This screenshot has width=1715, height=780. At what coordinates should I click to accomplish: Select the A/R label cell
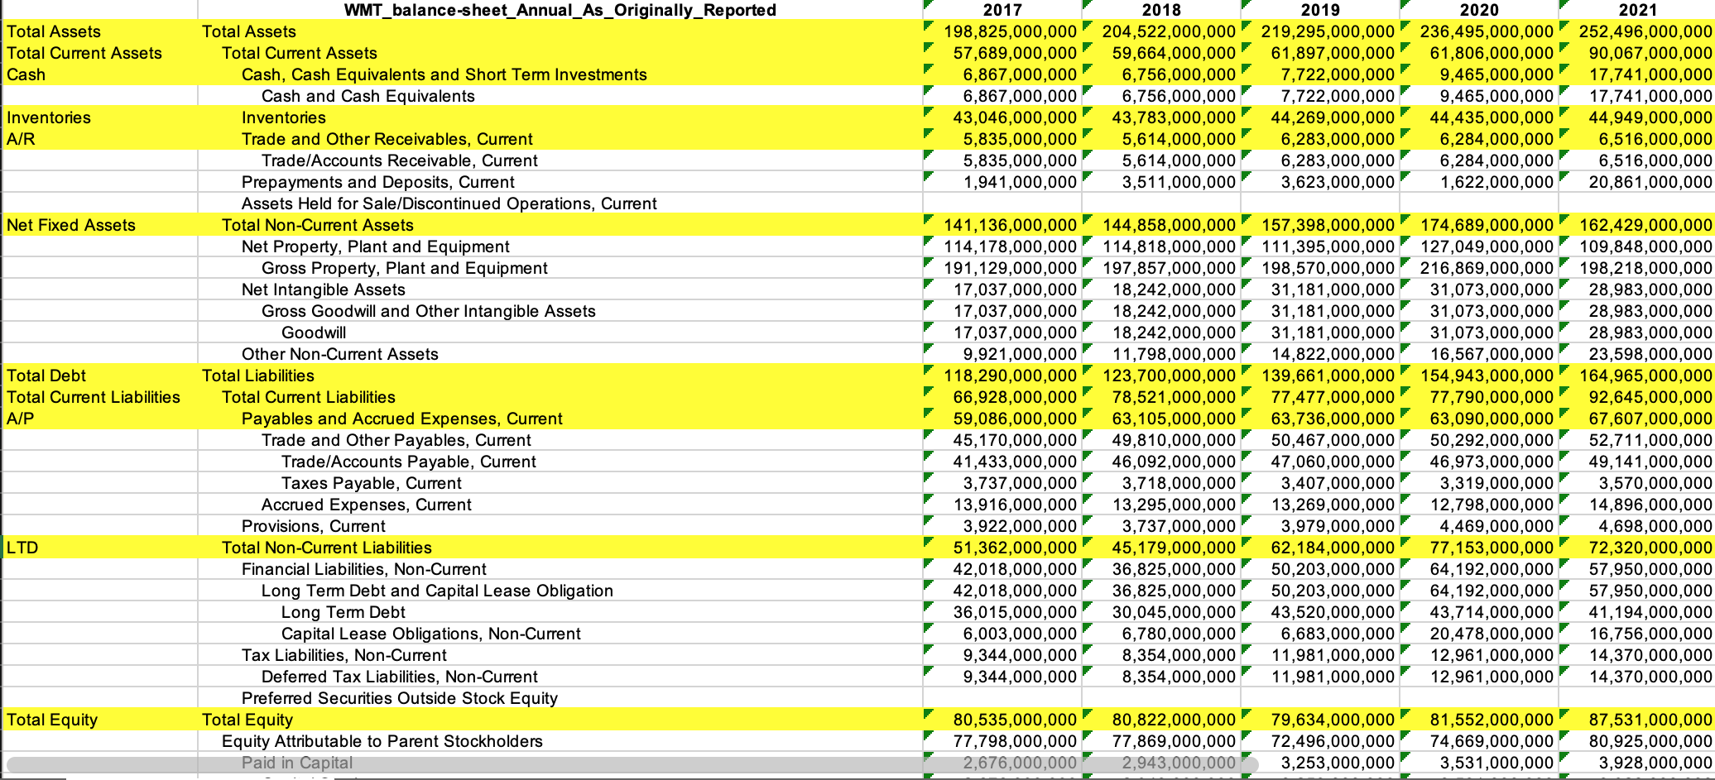tap(99, 139)
